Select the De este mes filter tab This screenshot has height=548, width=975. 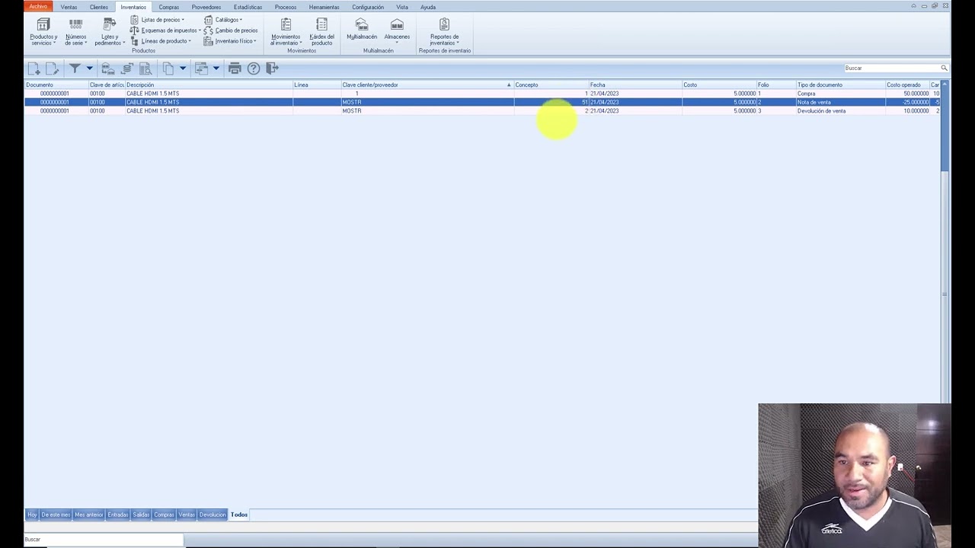[56, 515]
